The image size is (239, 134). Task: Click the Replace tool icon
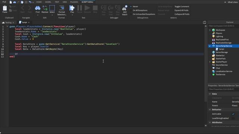pyautogui.click(x=45, y=8)
